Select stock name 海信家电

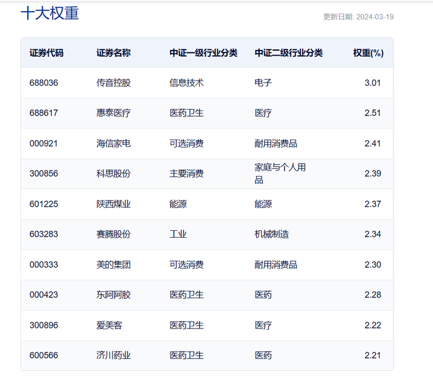click(113, 143)
